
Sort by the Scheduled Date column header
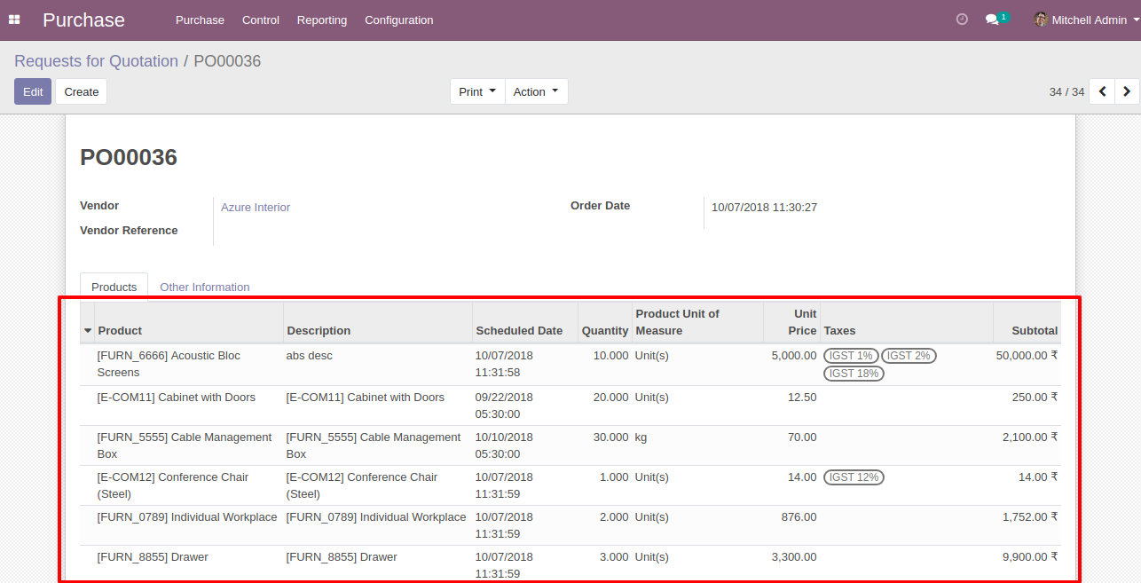519,331
